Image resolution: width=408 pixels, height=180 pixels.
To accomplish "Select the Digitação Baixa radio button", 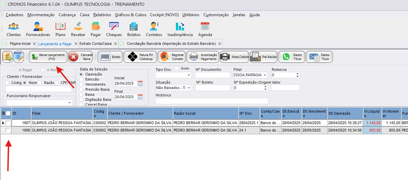I will 81,99.
